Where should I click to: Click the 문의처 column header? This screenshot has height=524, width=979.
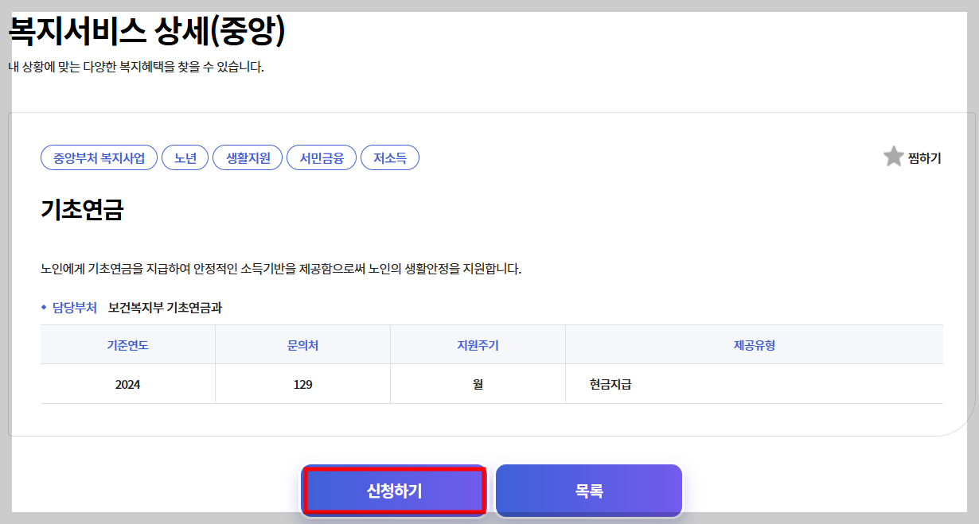click(303, 345)
